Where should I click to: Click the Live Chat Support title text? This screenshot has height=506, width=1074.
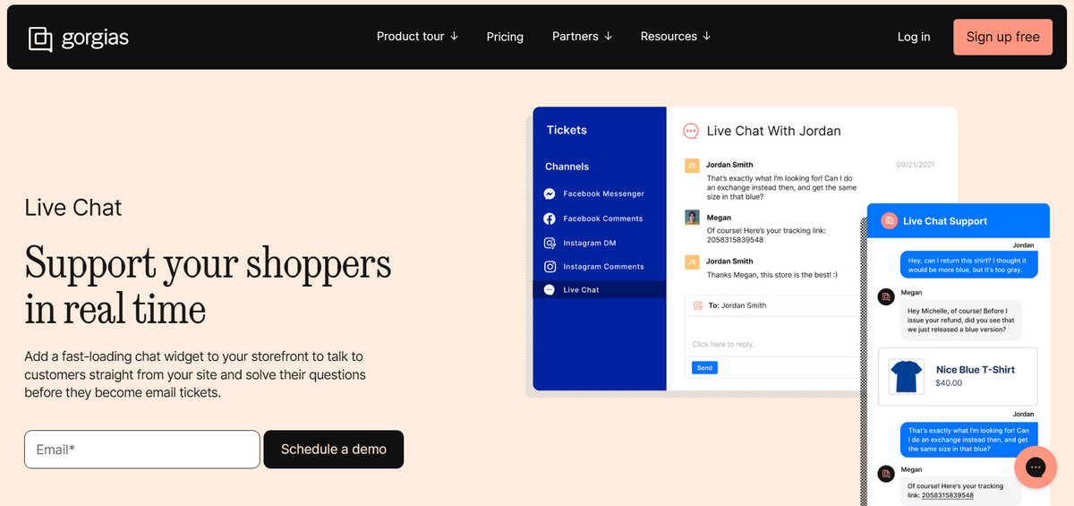point(945,221)
